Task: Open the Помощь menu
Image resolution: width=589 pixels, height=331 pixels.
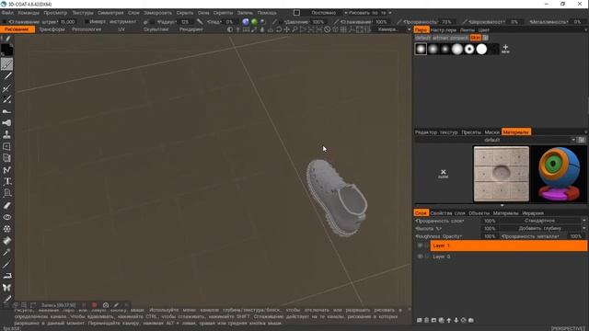Action: point(267,13)
